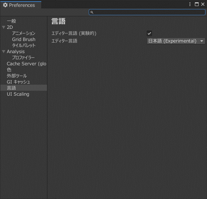Click the magnifier search icon
The image size is (207, 199).
pyautogui.click(x=92, y=12)
